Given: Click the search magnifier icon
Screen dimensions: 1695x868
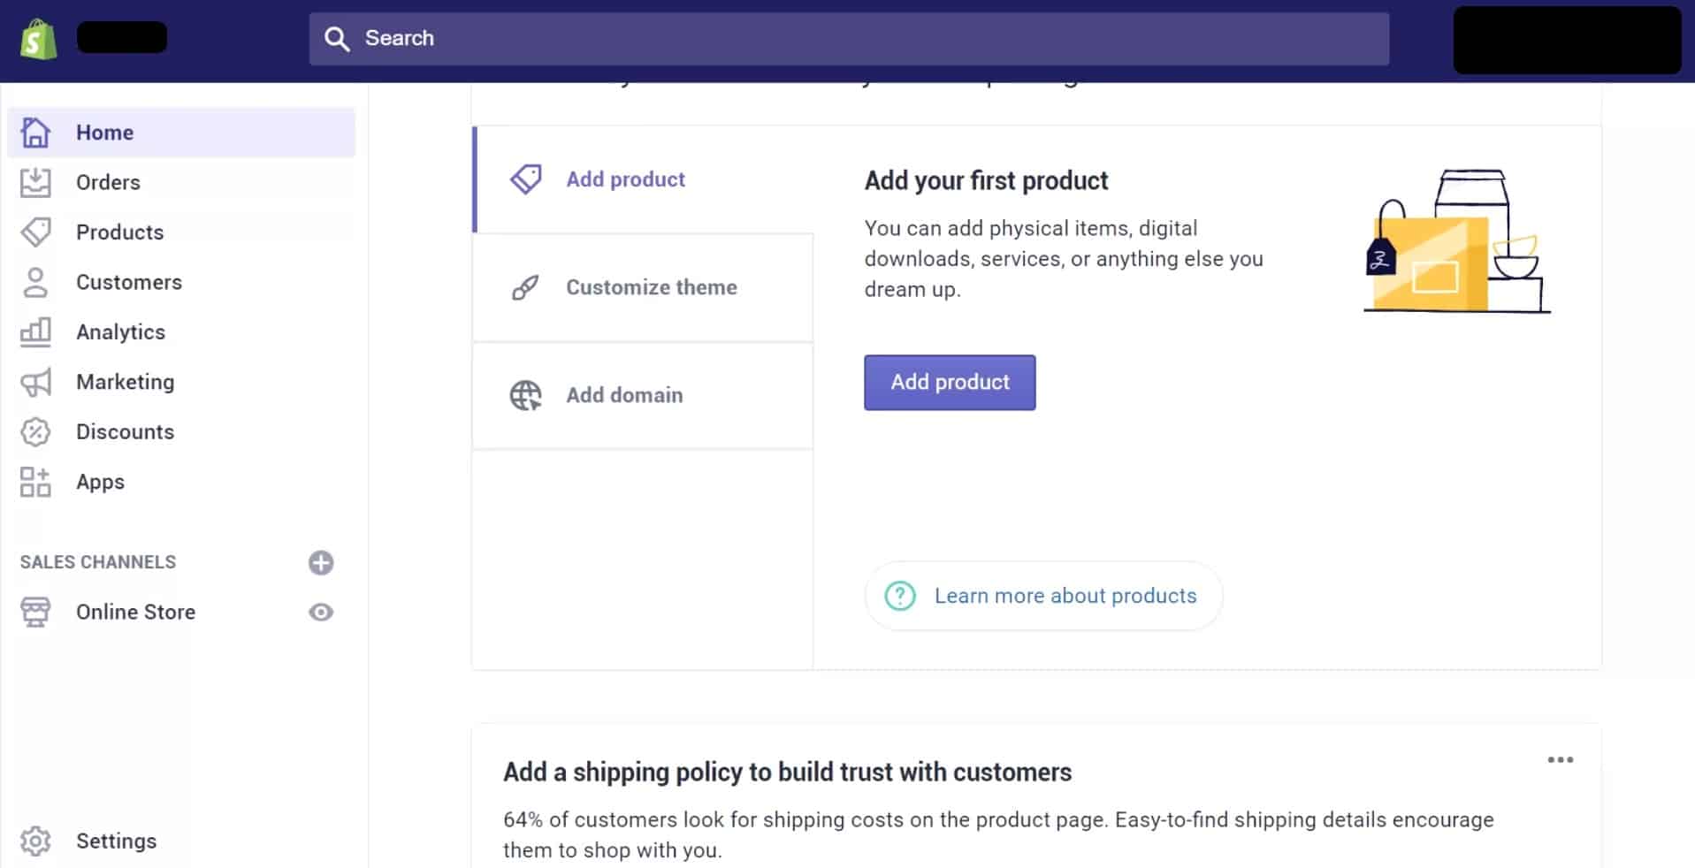Looking at the screenshot, I should click(x=336, y=38).
